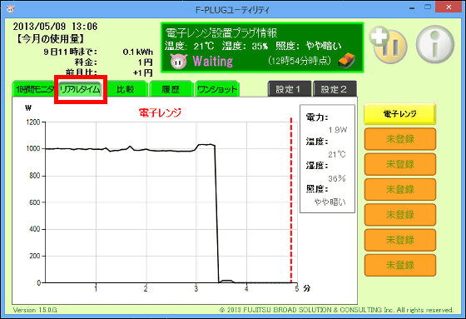Click the 0.1 kWh usage value

pos(138,52)
